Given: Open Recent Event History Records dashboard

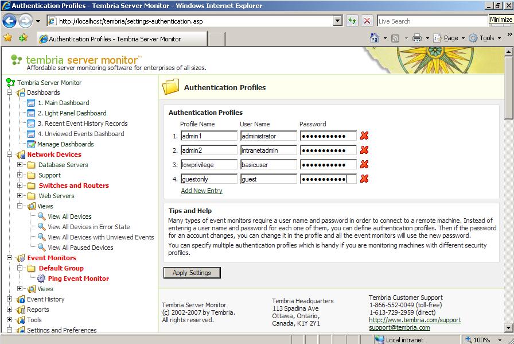Looking at the screenshot, I should coord(83,123).
